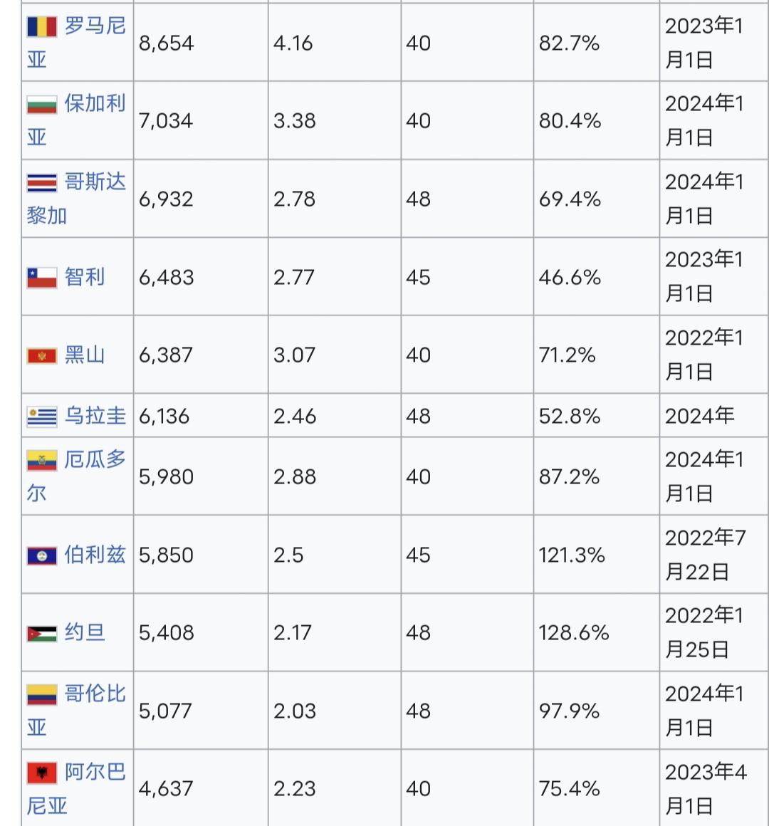Click the Costa Rica flag icon
Image resolution: width=769 pixels, height=826 pixels.
[x=42, y=183]
